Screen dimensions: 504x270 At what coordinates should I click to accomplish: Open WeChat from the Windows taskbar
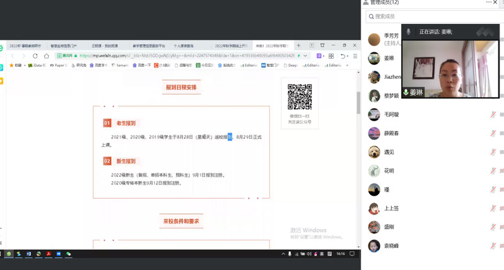tap(69, 254)
